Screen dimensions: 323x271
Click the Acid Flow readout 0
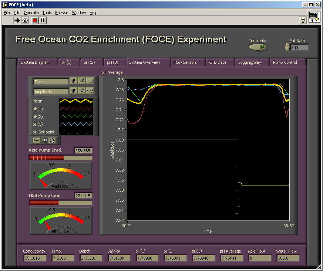point(260,258)
